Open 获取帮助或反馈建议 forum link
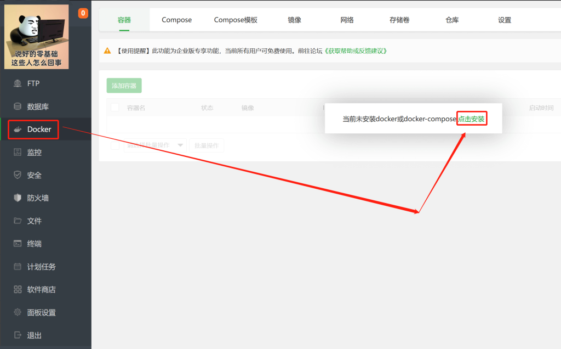This screenshot has height=349, width=561. 356,51
